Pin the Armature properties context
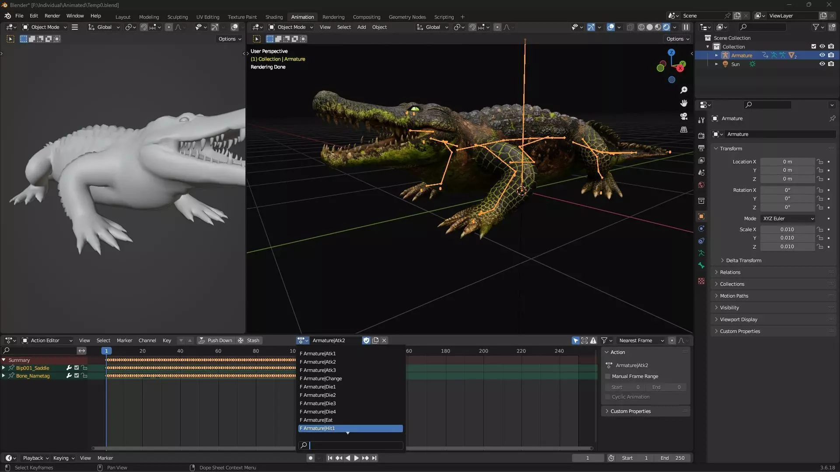This screenshot has height=472, width=840. [x=832, y=118]
